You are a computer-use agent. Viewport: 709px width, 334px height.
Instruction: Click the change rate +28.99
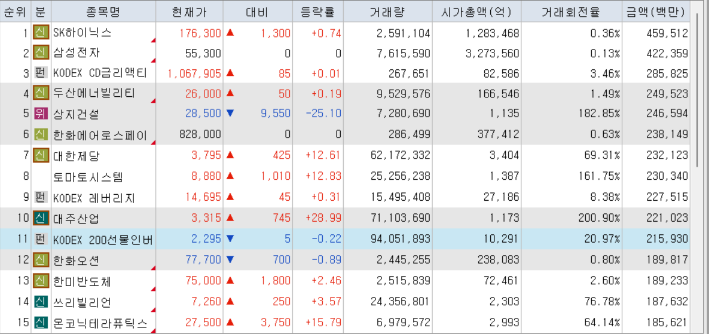click(324, 219)
